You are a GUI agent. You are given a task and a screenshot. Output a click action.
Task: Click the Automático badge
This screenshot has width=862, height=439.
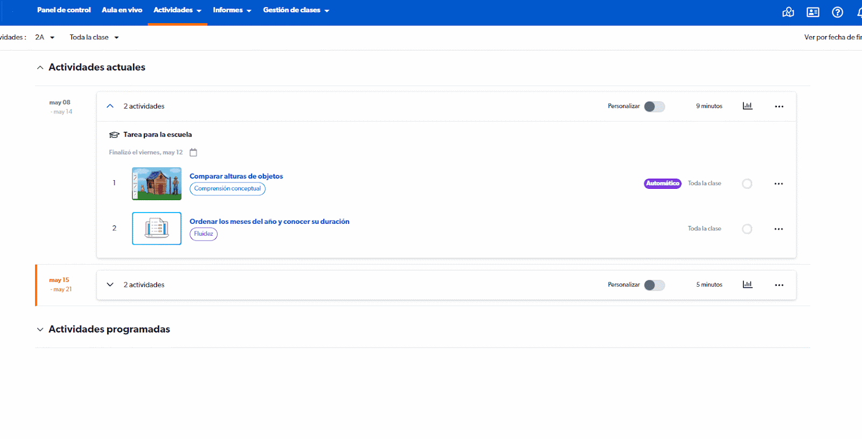(663, 183)
